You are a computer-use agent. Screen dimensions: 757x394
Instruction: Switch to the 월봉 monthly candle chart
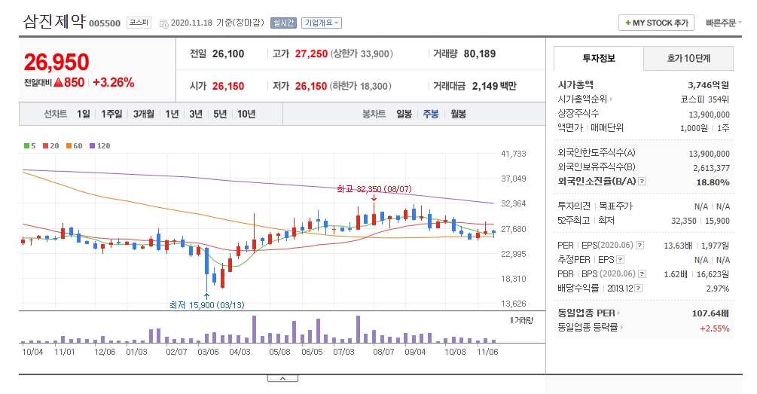point(458,114)
